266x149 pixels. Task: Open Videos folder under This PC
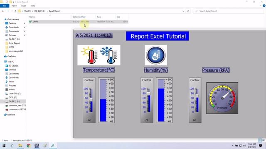(12, 89)
